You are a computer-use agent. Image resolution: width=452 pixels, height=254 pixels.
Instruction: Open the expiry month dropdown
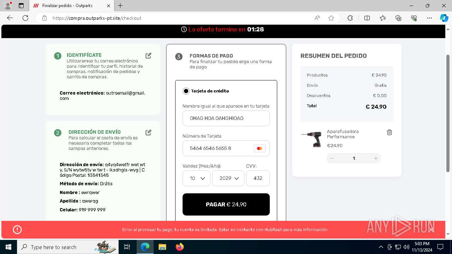point(196,178)
